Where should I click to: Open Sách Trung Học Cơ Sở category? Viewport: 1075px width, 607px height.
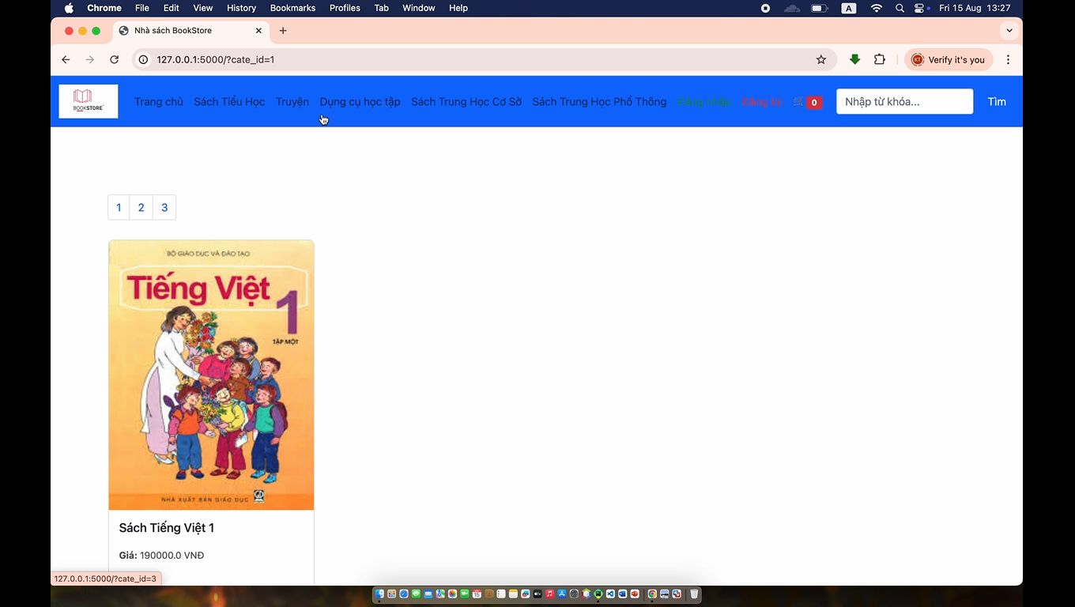466,102
